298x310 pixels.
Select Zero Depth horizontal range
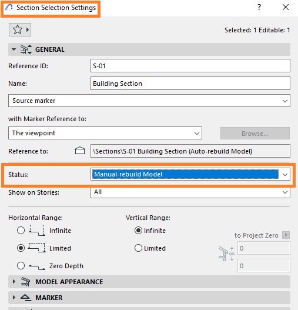click(x=21, y=265)
